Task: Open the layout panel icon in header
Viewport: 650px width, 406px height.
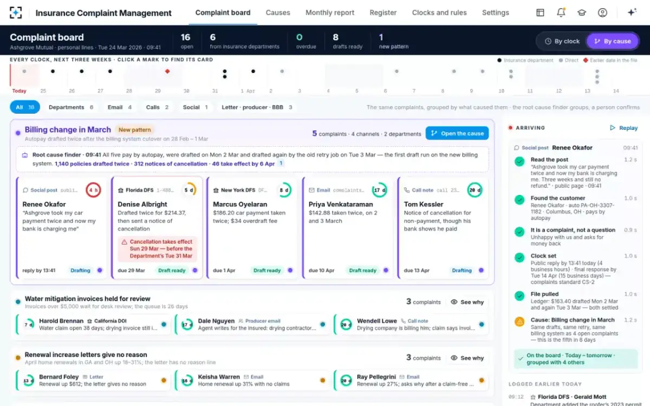Action: (x=540, y=12)
